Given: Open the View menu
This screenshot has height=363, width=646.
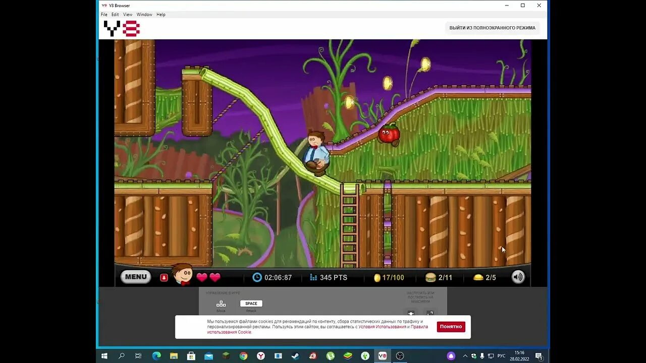Looking at the screenshot, I should [128, 15].
